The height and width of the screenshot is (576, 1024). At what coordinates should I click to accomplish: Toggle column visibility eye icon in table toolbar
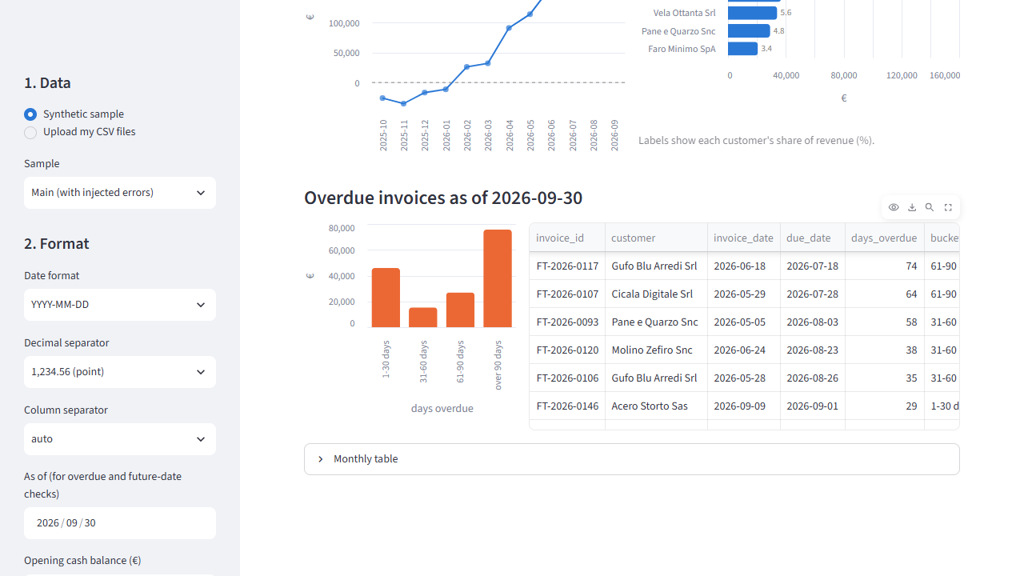pos(894,207)
